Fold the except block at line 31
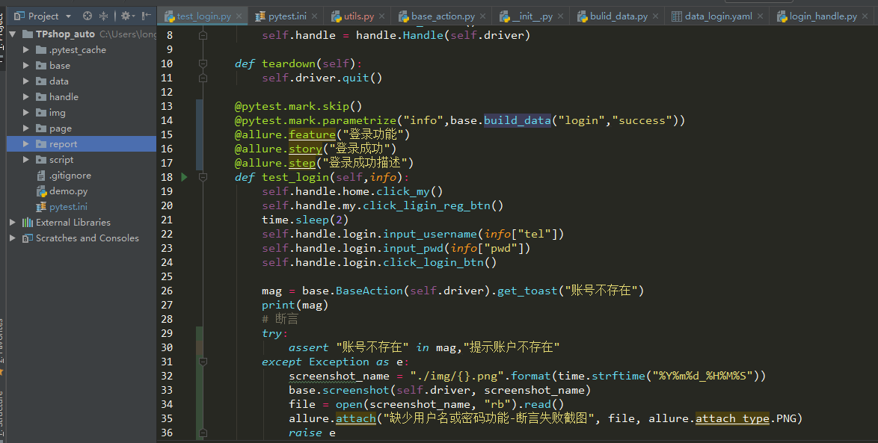 coord(203,362)
